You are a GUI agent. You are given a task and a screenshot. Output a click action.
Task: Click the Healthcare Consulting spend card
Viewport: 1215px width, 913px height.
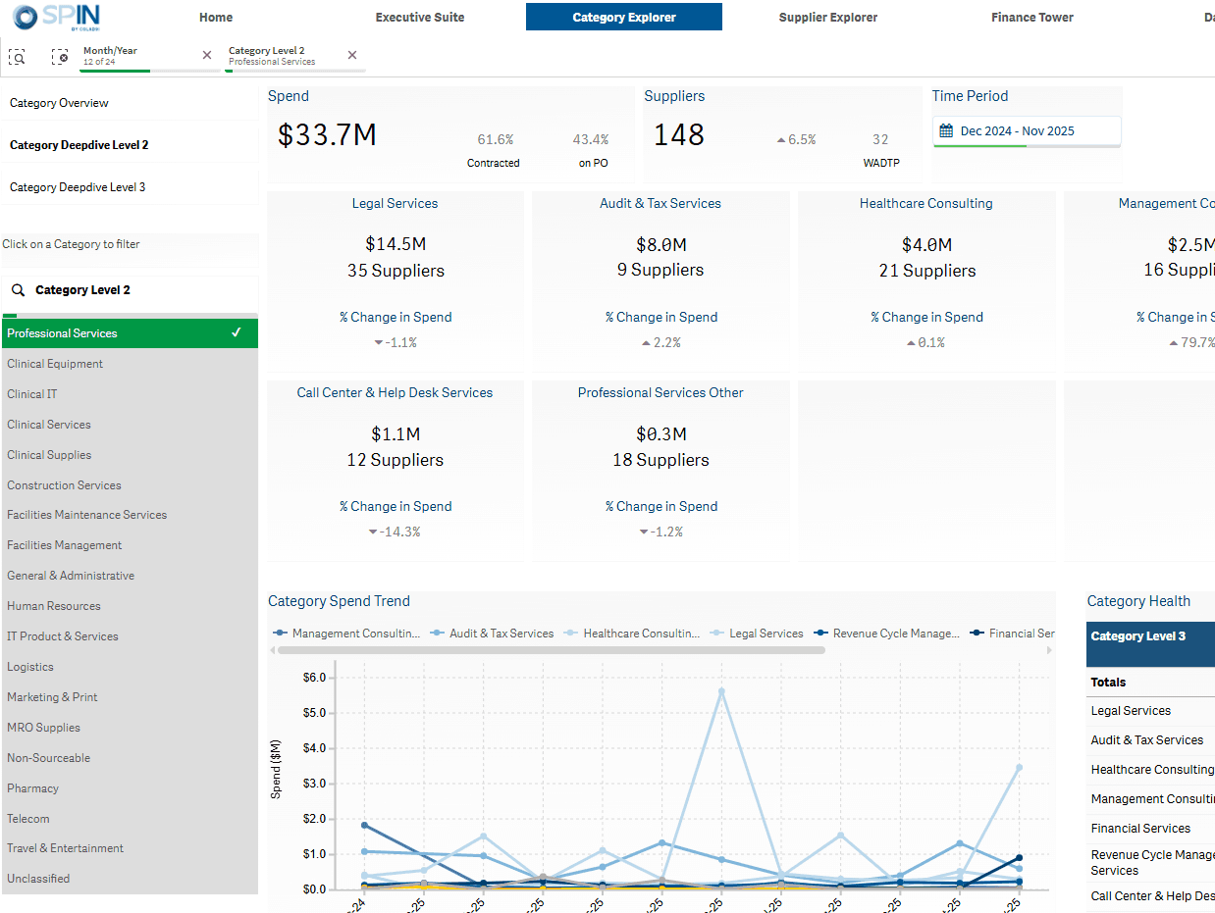pyautogui.click(x=925, y=275)
